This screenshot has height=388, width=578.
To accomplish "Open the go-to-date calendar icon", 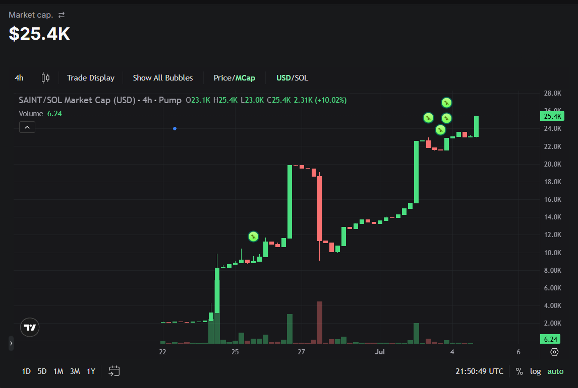I will coord(114,371).
